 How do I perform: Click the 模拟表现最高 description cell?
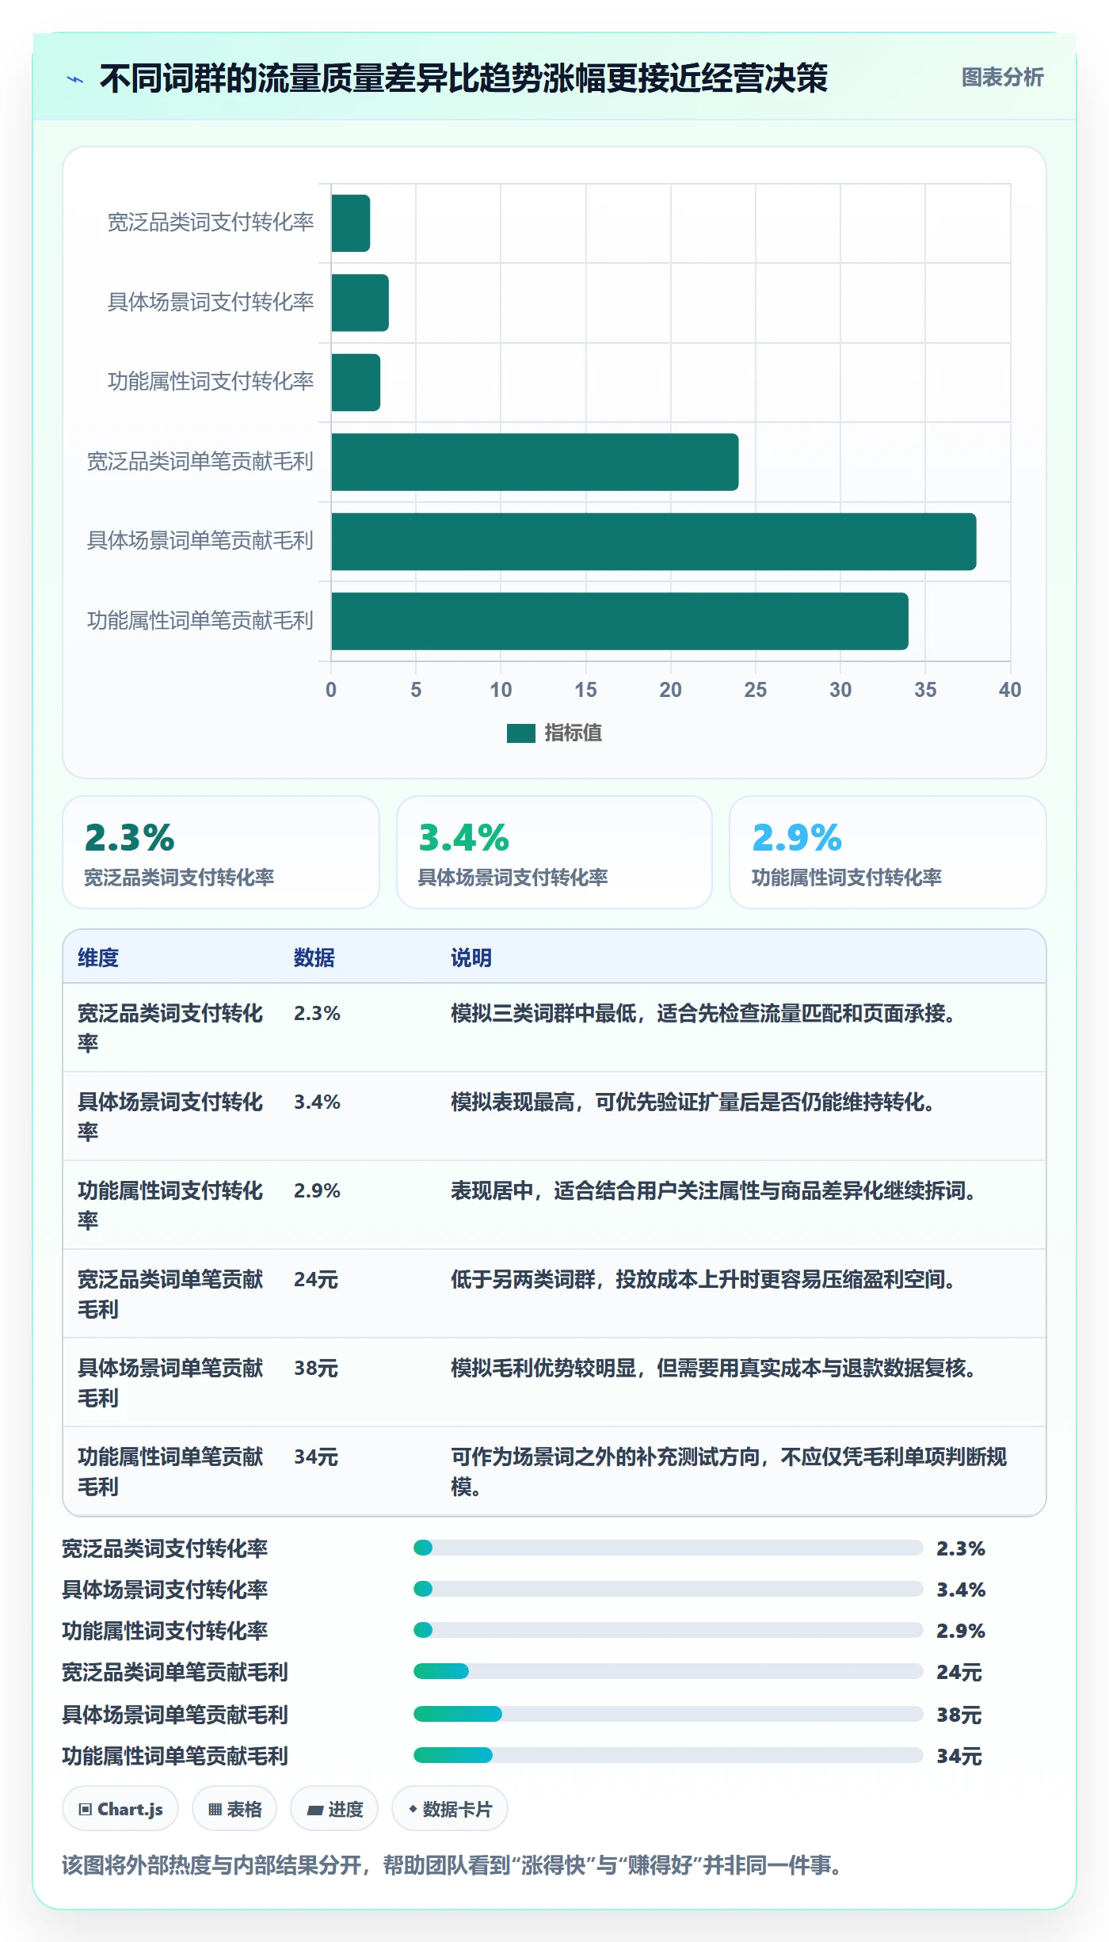(x=692, y=1102)
